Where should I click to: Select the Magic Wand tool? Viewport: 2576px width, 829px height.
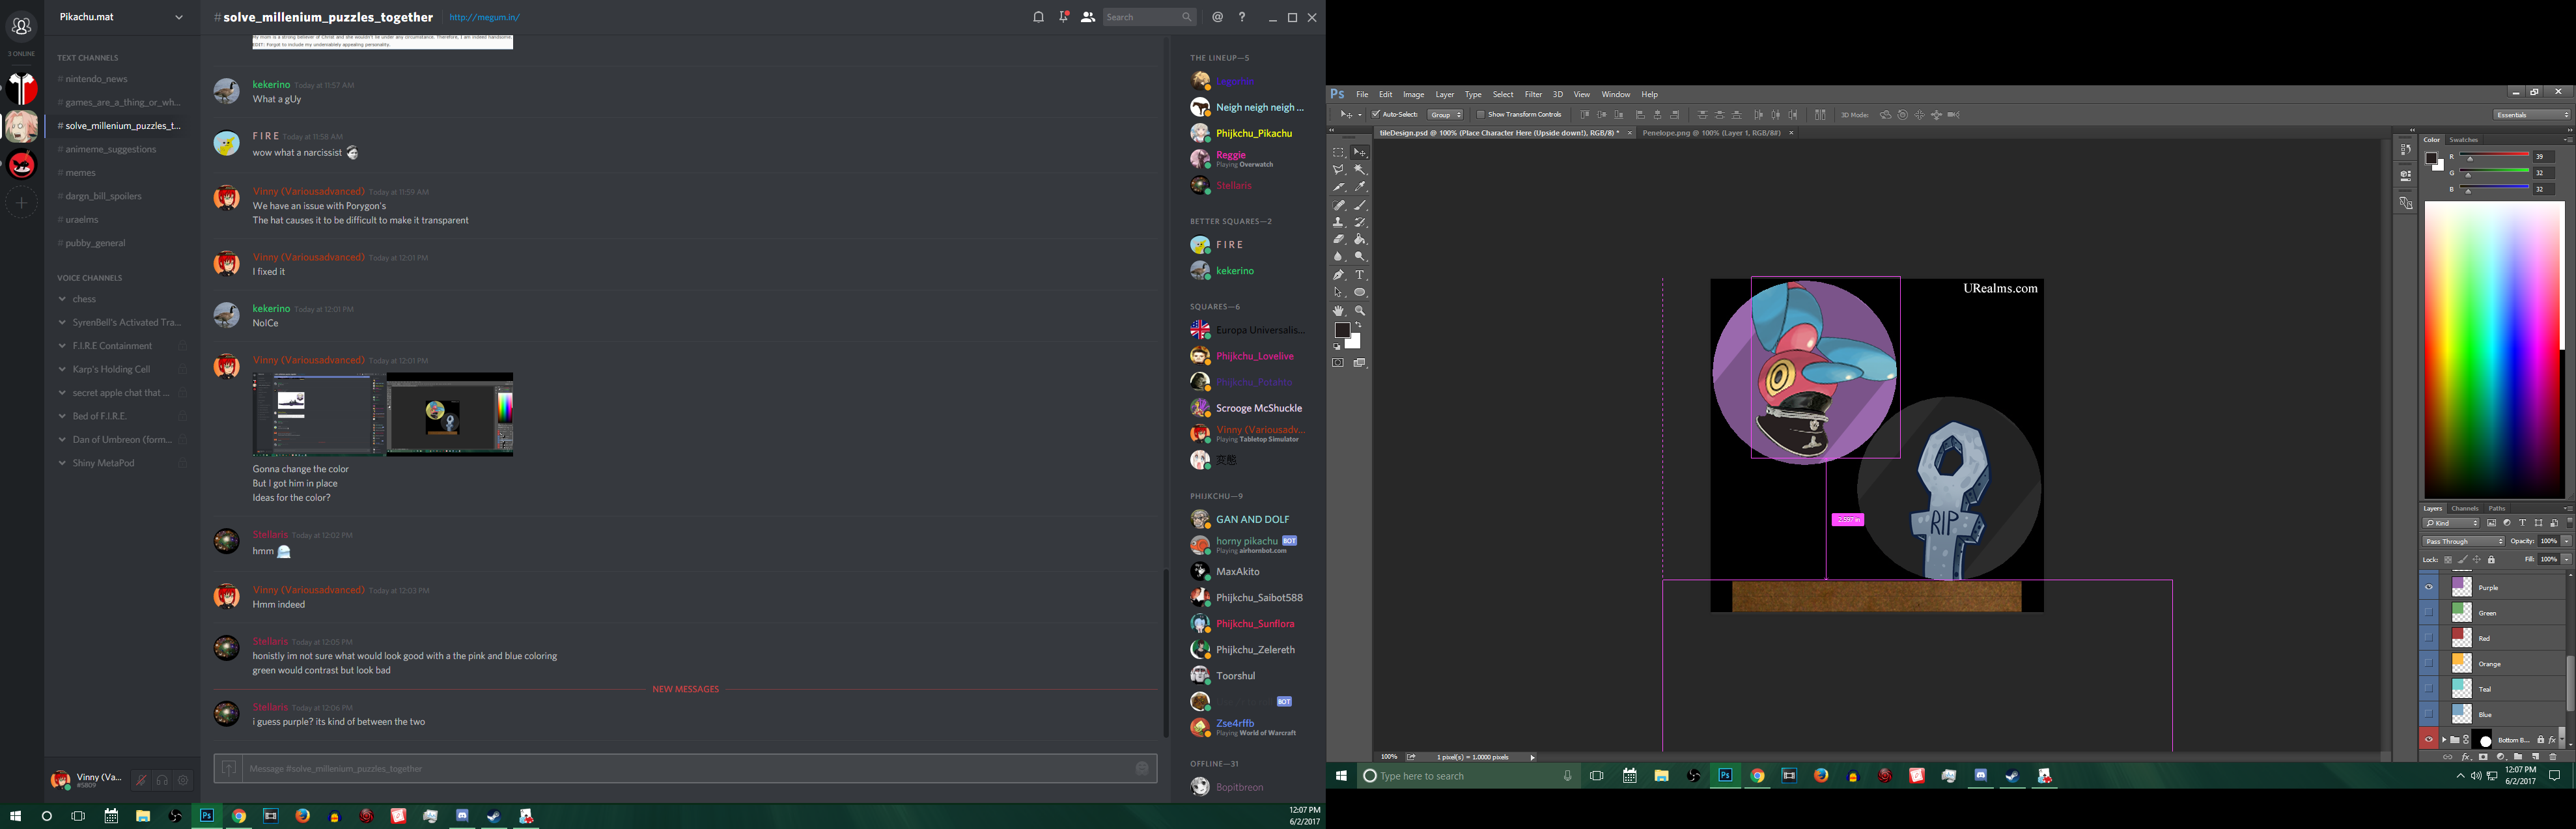[x=1360, y=170]
